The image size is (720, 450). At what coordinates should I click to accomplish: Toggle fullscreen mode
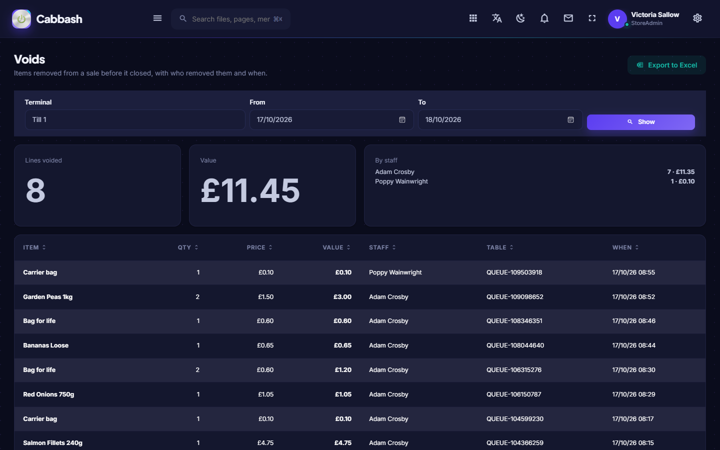coord(592,18)
